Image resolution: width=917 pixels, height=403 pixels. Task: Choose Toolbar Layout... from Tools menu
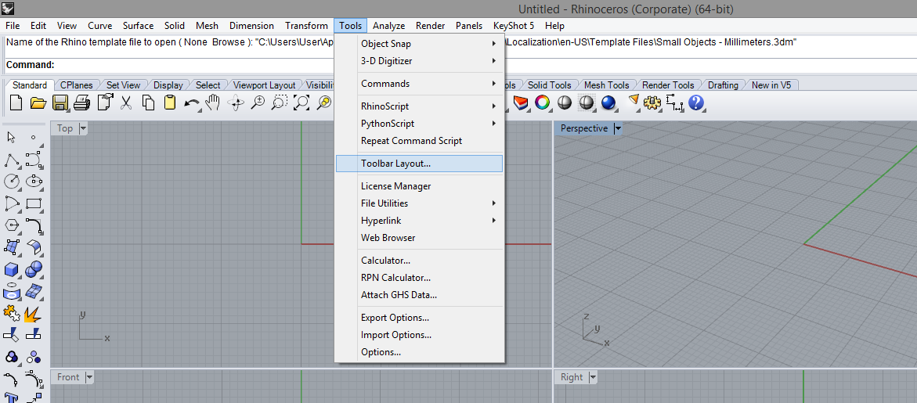click(419, 164)
